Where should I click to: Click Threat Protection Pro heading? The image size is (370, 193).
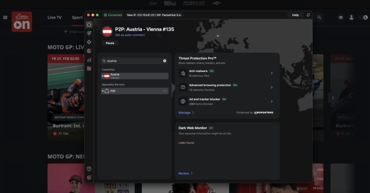tap(198, 58)
